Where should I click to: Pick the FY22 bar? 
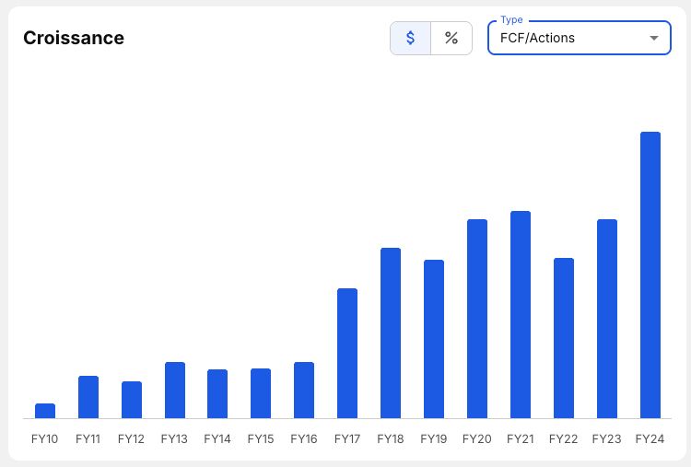(564, 338)
